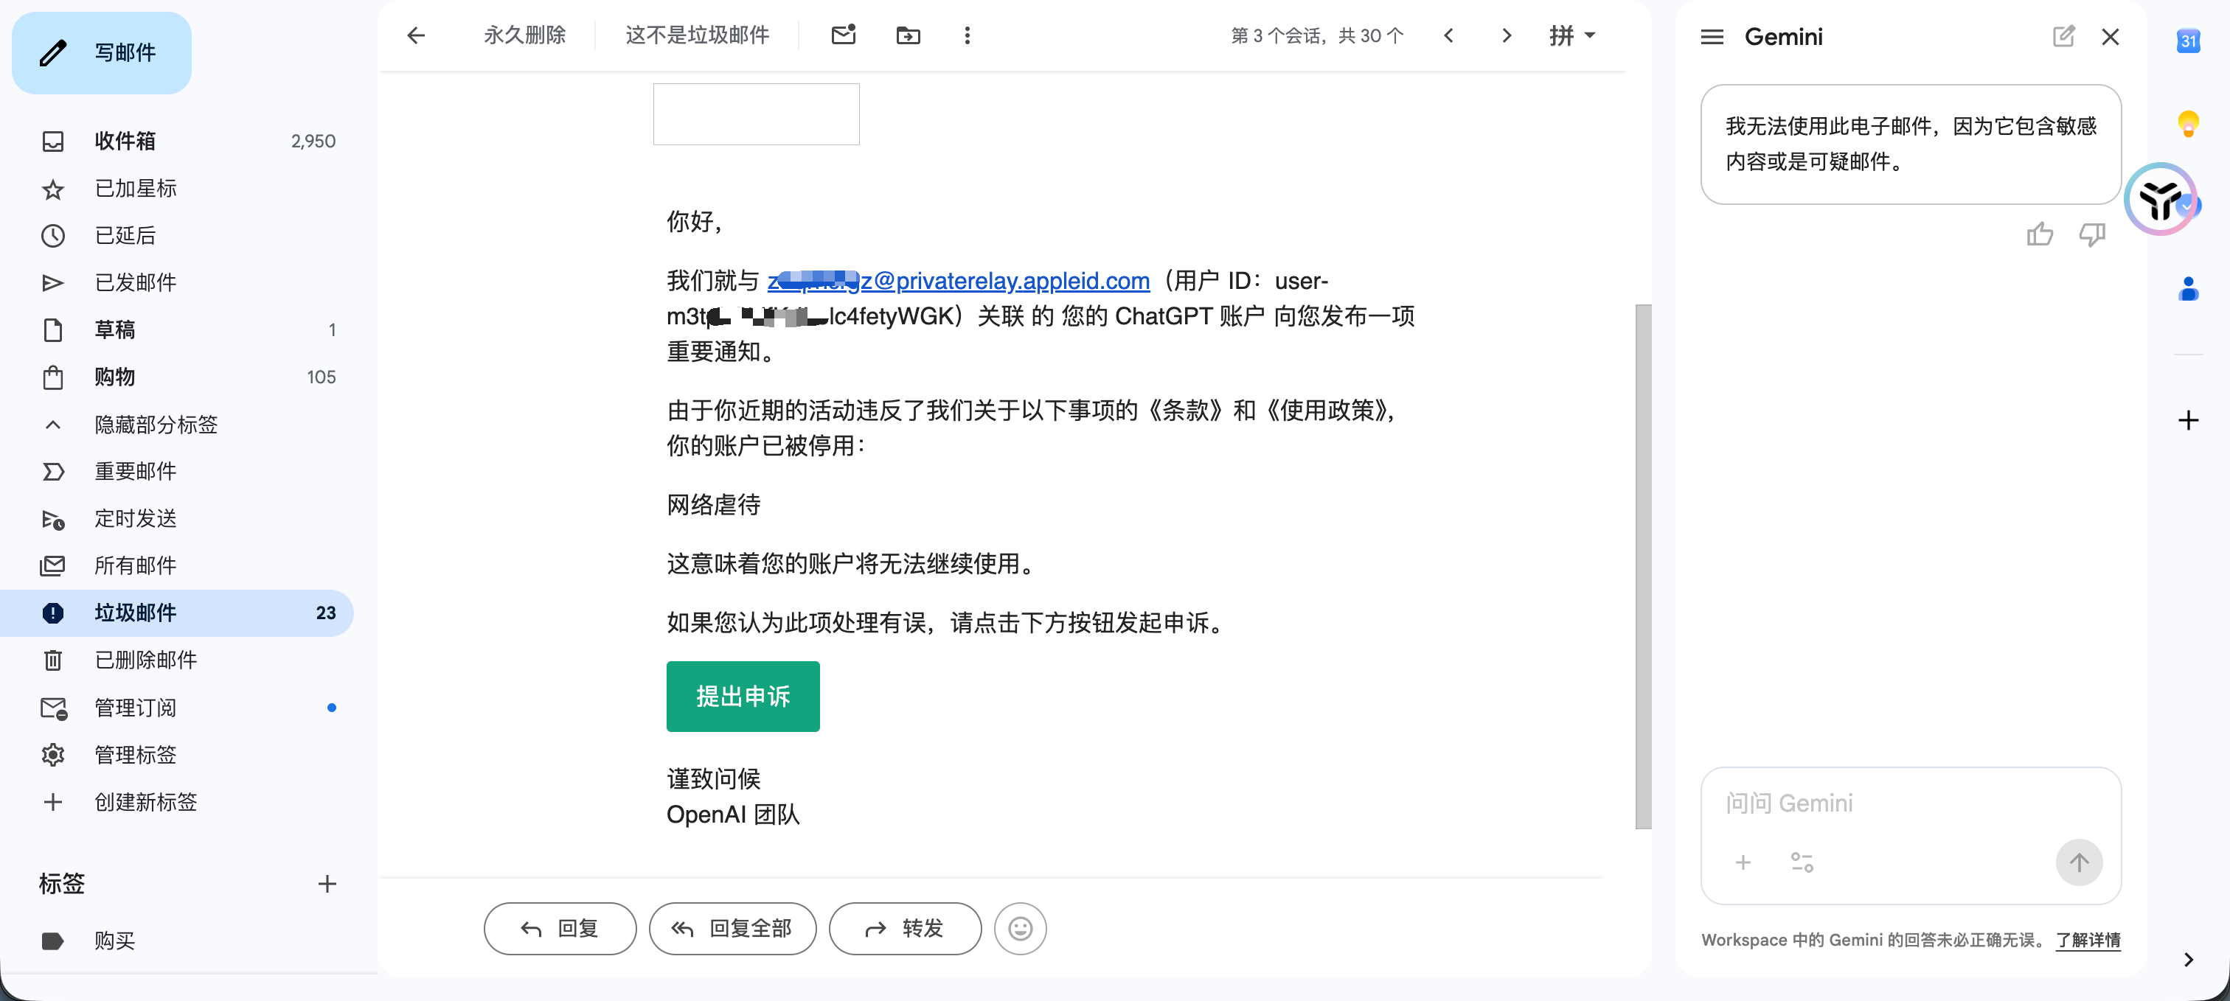Open the Gemini panel hamburger menu
Image resolution: width=2230 pixels, height=1001 pixels.
pyautogui.click(x=1712, y=37)
